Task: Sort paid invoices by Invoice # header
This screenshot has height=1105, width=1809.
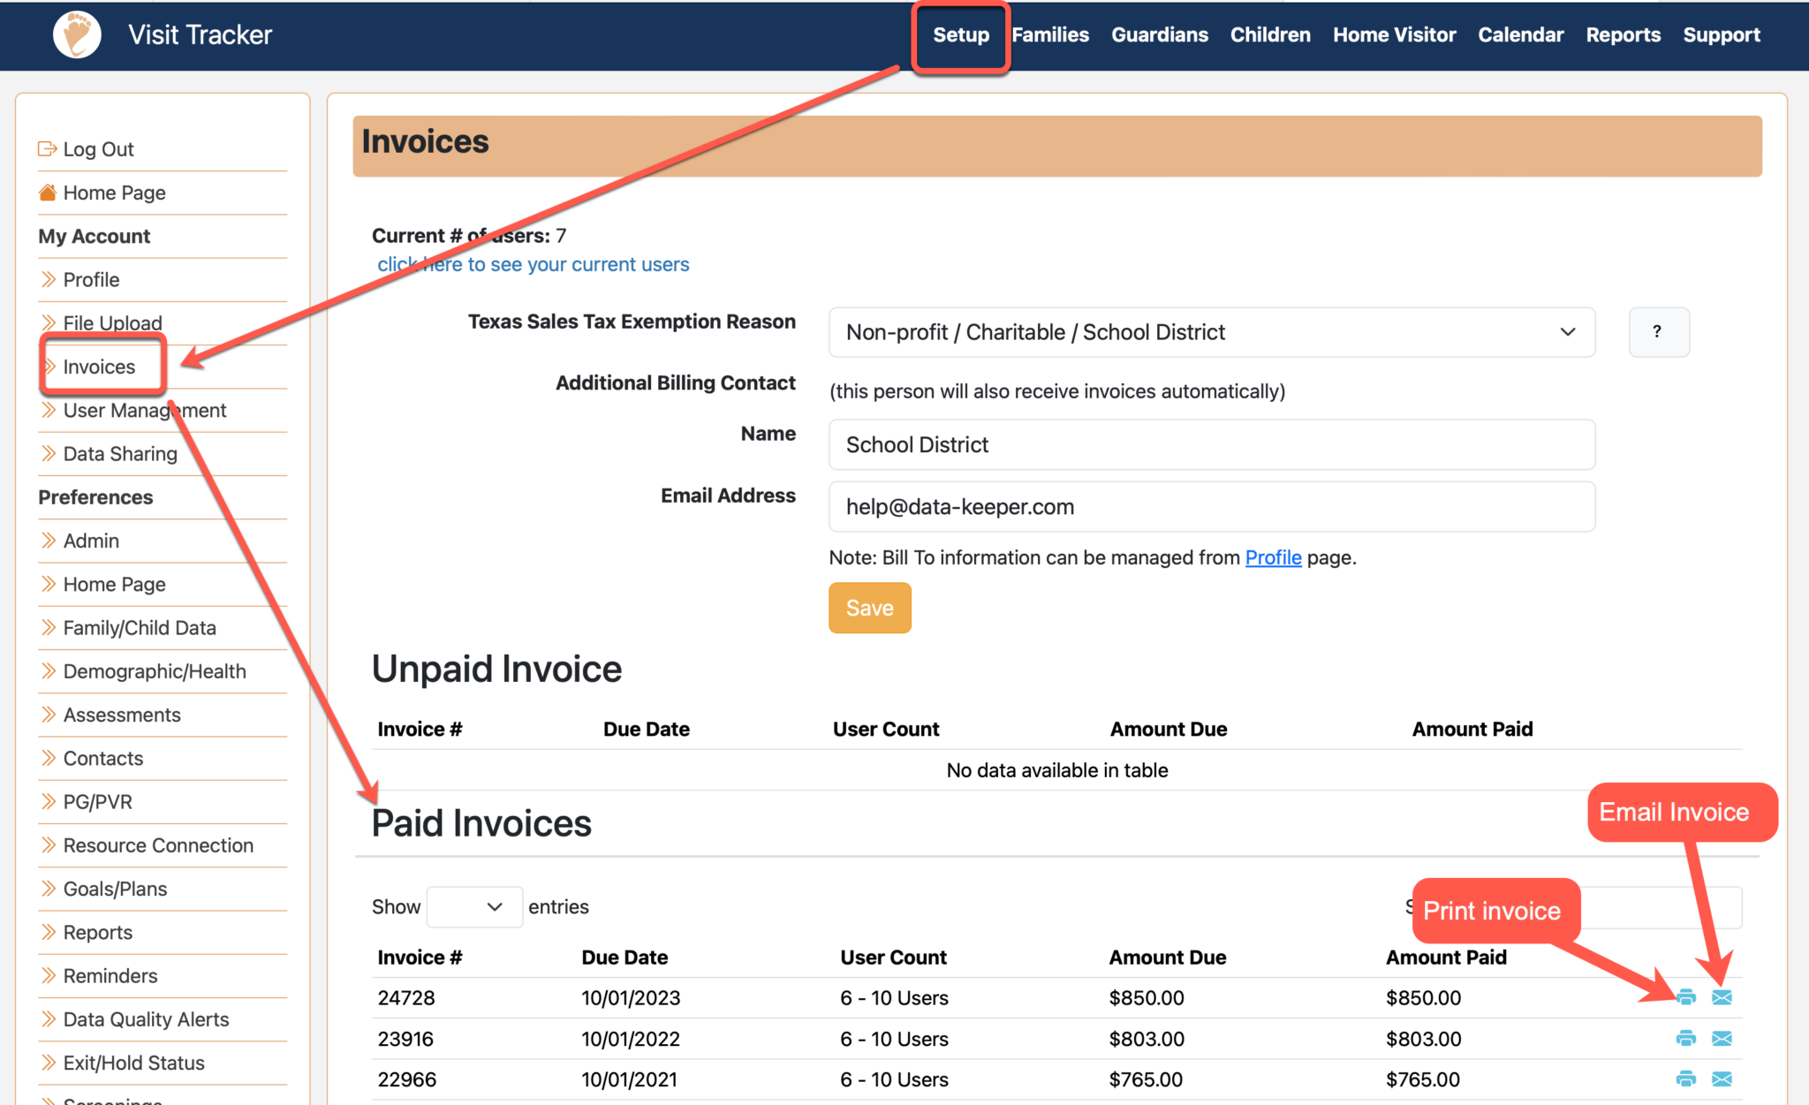Action: pyautogui.click(x=420, y=957)
